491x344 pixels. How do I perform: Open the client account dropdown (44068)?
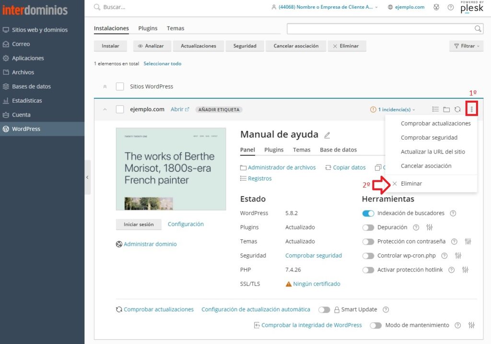coord(325,7)
